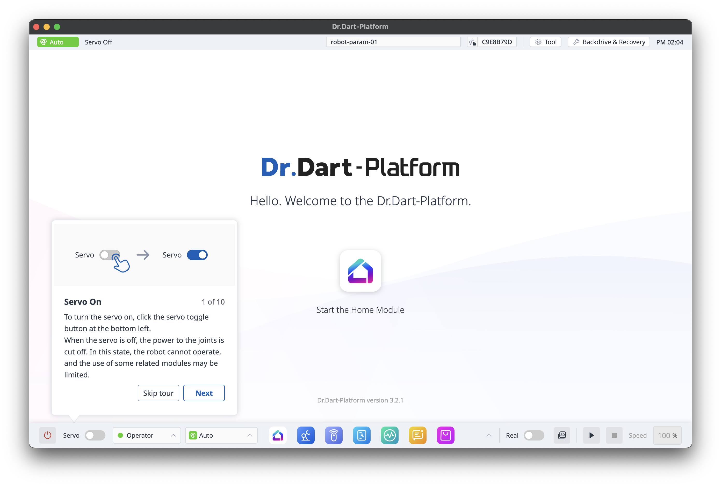Open the remote control module icon

pos(334,435)
